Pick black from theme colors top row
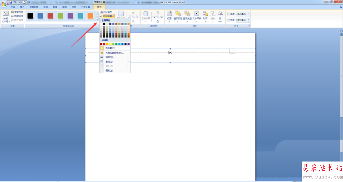Viewport: 343px width, 182px height. point(104,24)
